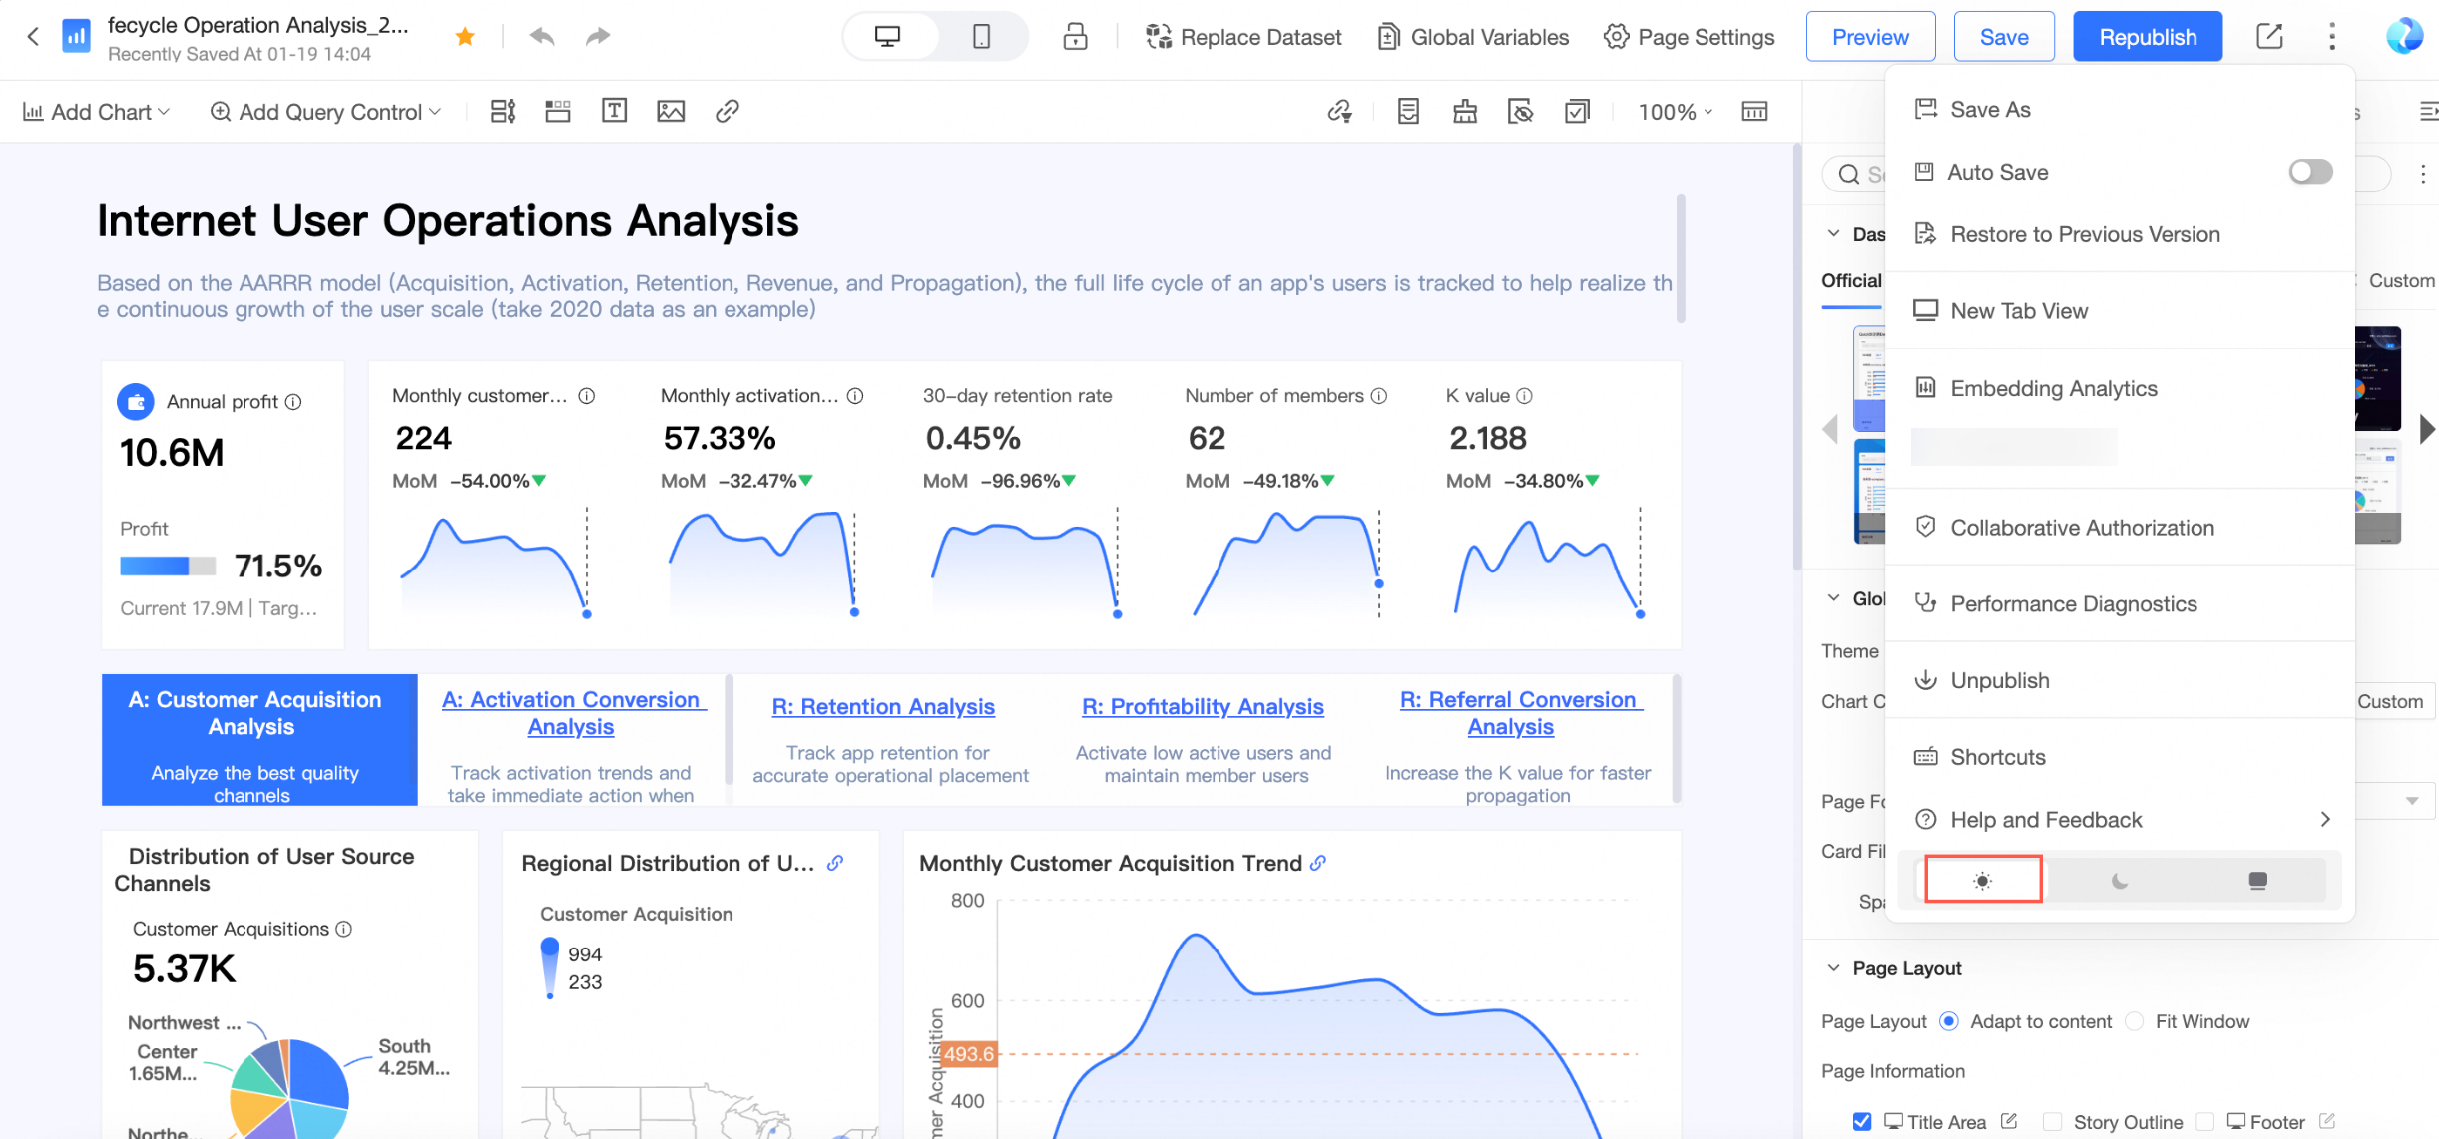Click info icon beside K value

(x=1524, y=396)
